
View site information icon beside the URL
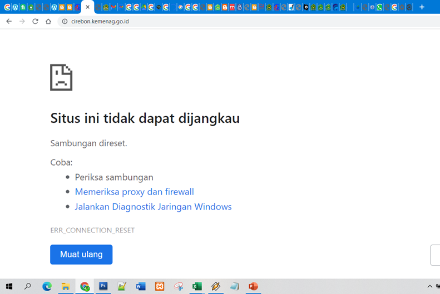(x=65, y=21)
